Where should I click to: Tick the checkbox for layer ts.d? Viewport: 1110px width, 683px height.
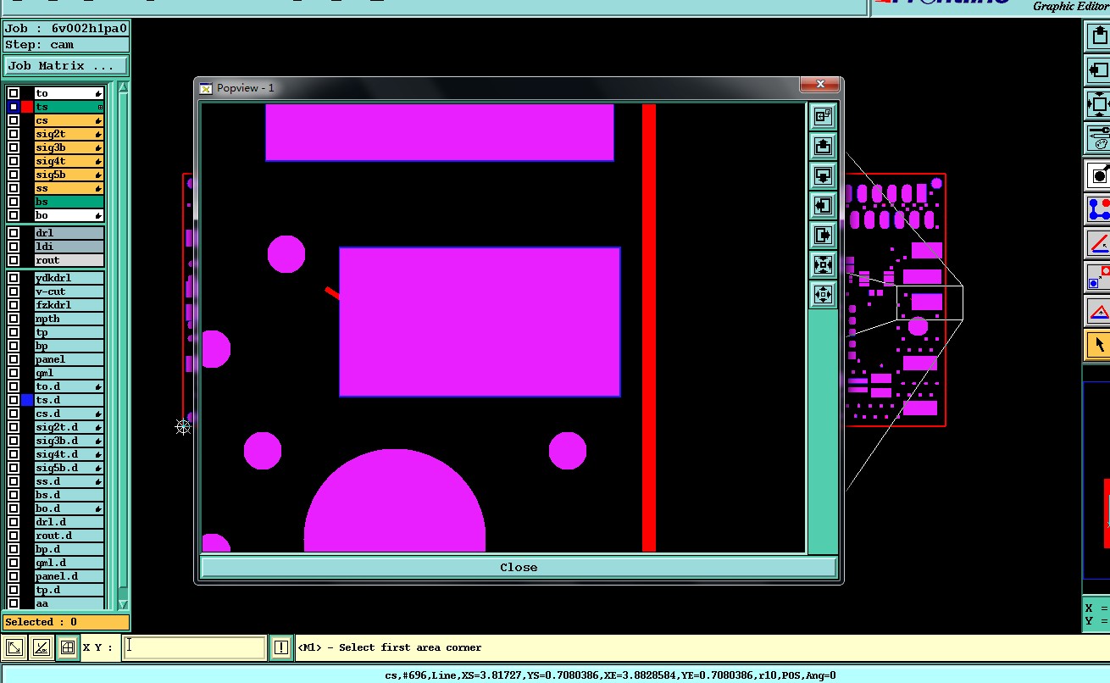tap(14, 400)
